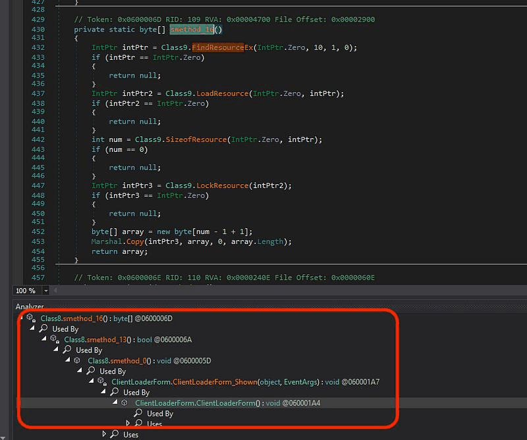Select Class8.smethod_16() in the Analyzer tree

(106, 318)
